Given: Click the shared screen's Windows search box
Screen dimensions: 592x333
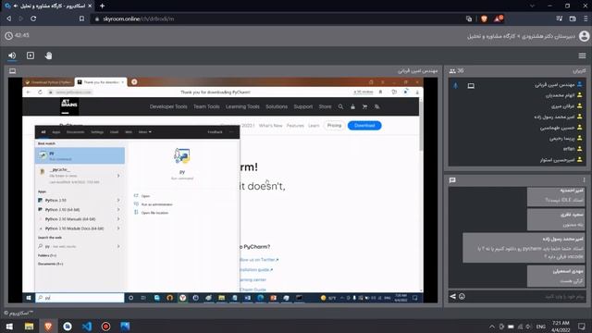Looking at the screenshot, I should 80,298.
